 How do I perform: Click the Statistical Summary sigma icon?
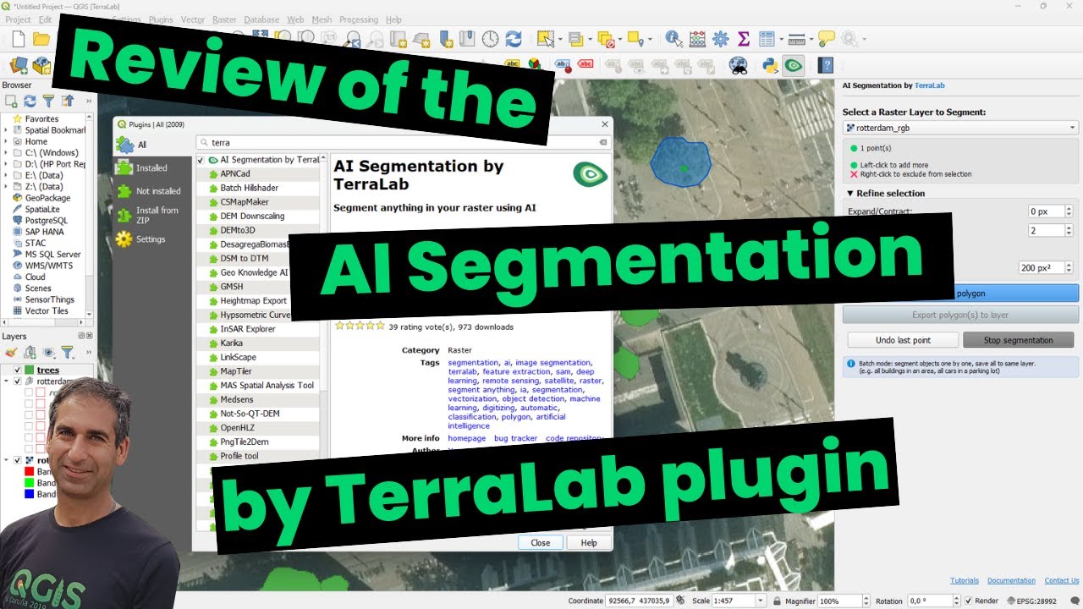tap(744, 38)
